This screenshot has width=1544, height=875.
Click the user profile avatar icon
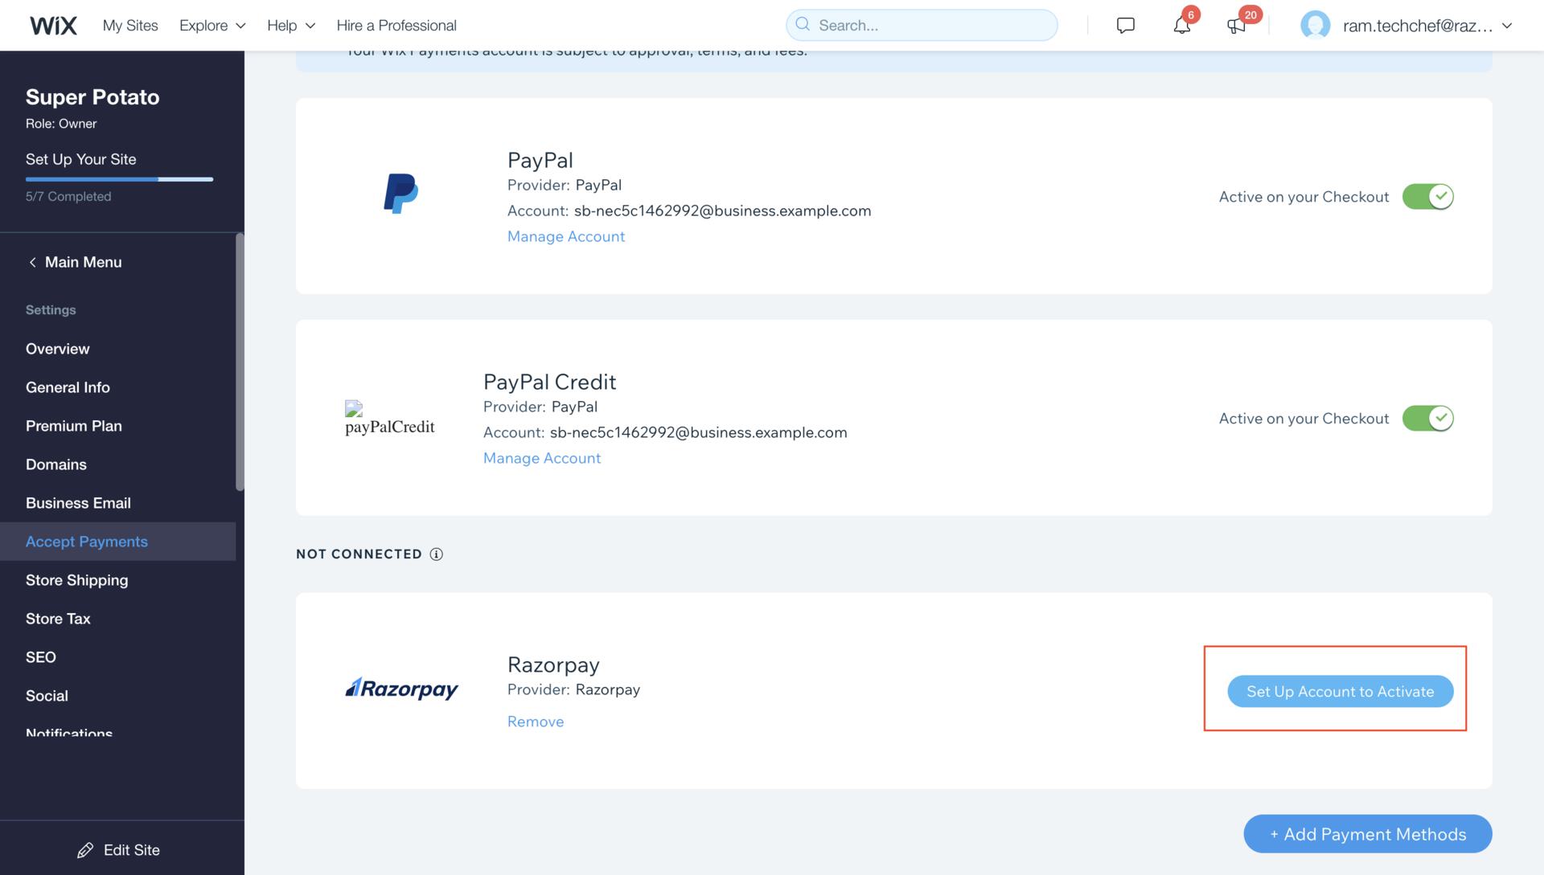tap(1315, 24)
